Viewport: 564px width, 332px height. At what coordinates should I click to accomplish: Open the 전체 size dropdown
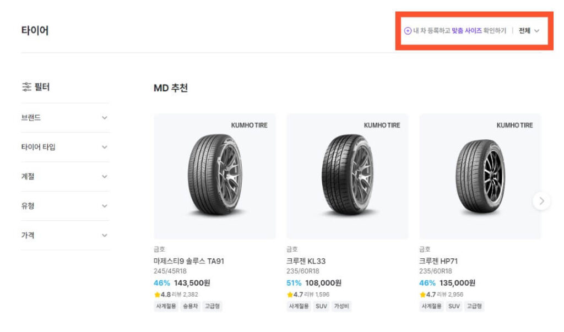[x=529, y=31]
